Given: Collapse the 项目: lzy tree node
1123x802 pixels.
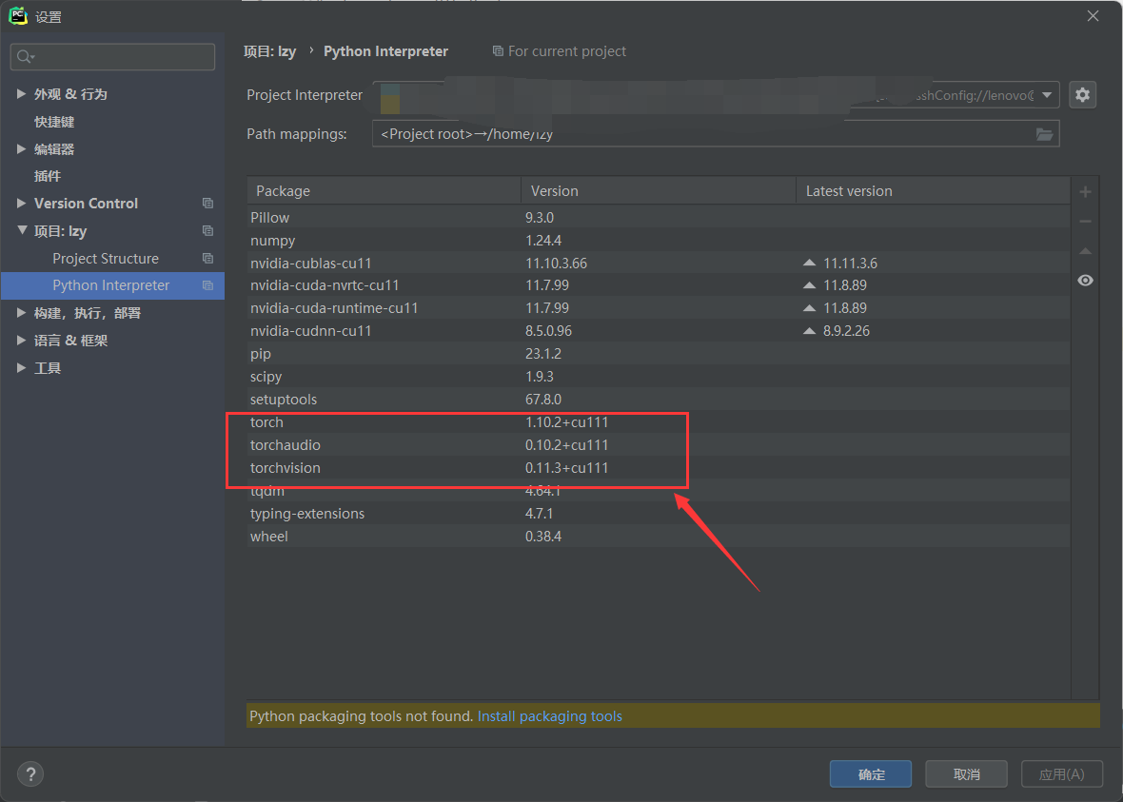Looking at the screenshot, I should [x=22, y=231].
